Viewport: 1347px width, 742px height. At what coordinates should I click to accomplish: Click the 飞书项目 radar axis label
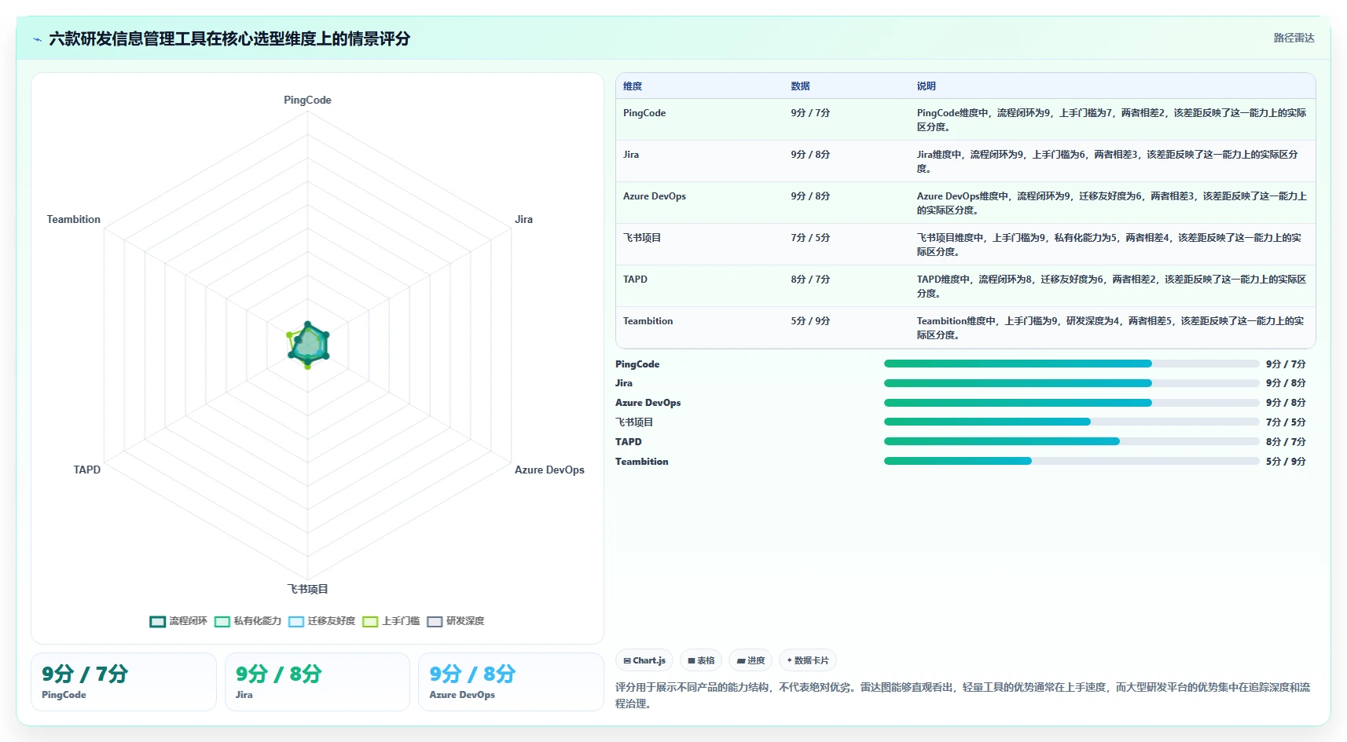(x=307, y=589)
